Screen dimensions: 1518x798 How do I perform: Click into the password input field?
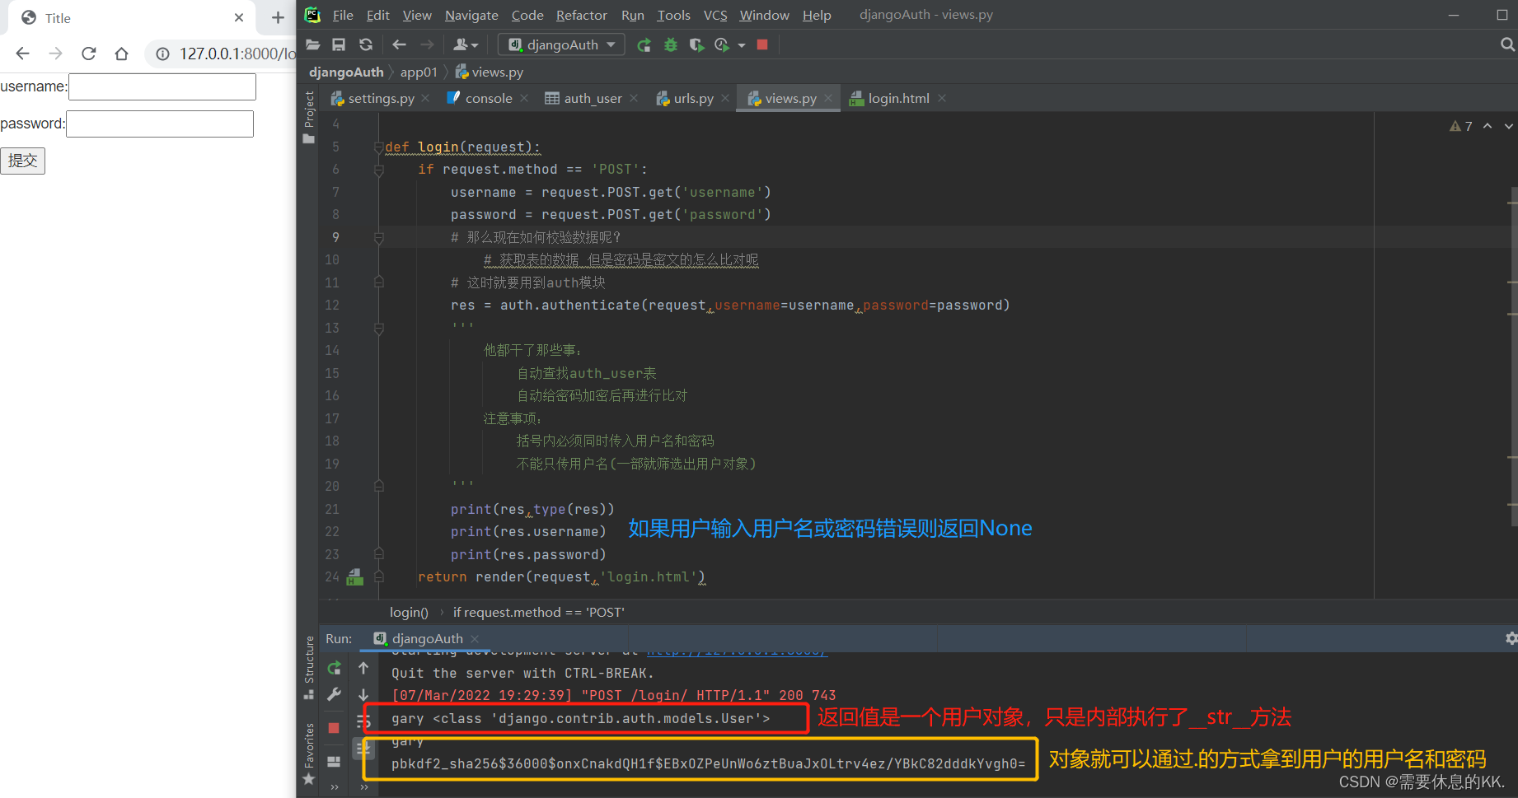[160, 124]
